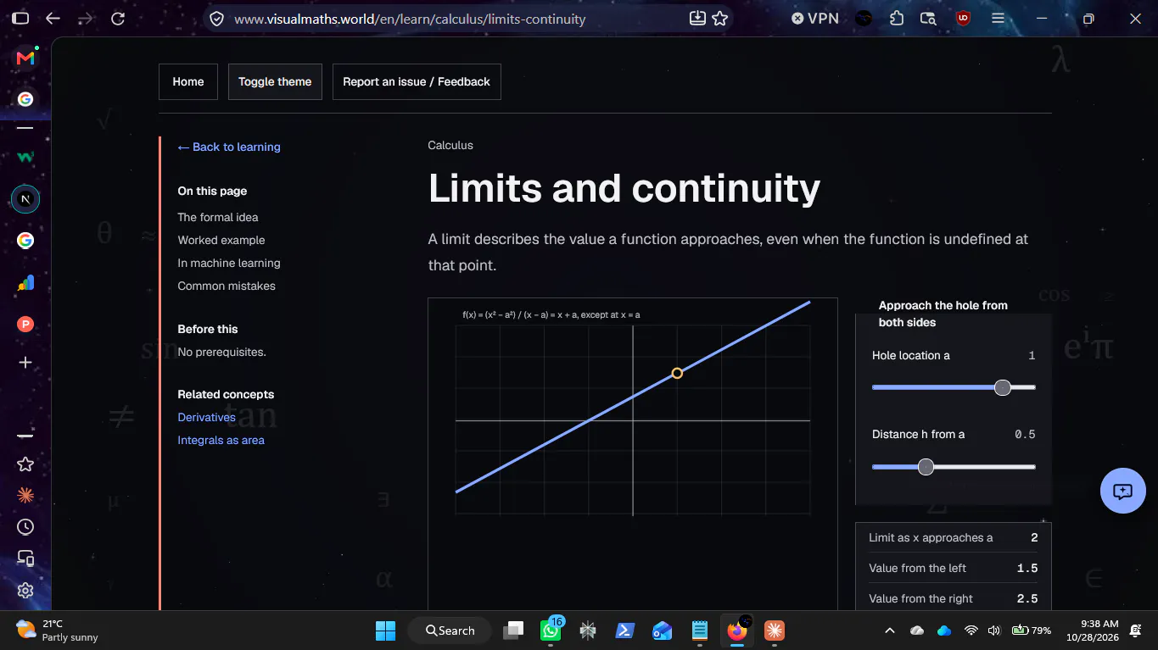The height and width of the screenshot is (650, 1158).
Task: Open the bookmarks star in the sidebar
Action: pos(25,464)
